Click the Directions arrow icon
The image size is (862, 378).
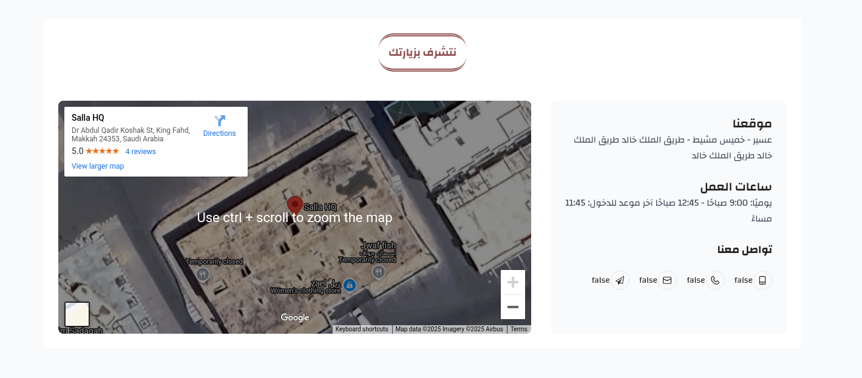[x=220, y=120]
